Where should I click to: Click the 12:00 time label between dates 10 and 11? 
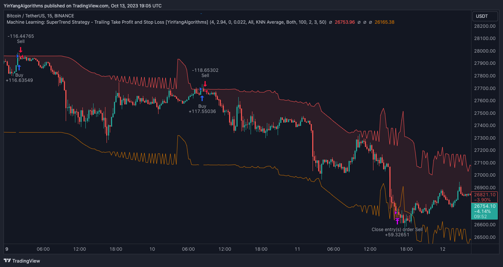[225, 249]
